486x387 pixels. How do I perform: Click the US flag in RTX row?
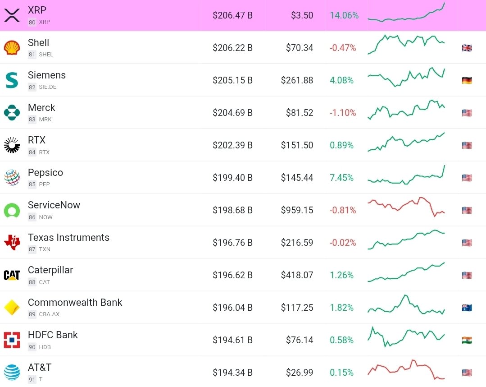tap(467, 145)
